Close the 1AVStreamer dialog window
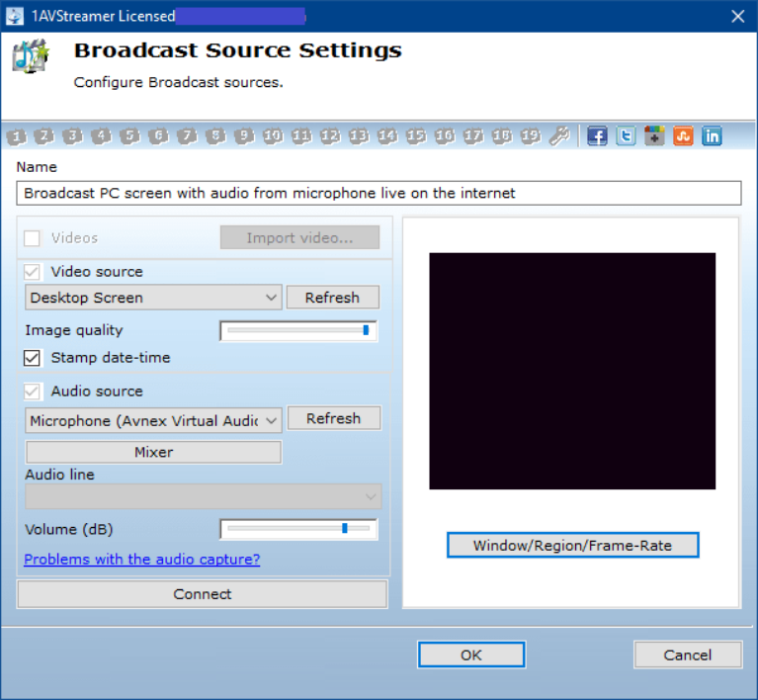 pyautogui.click(x=737, y=16)
